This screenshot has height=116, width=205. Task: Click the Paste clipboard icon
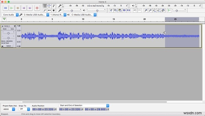tap(120, 10)
